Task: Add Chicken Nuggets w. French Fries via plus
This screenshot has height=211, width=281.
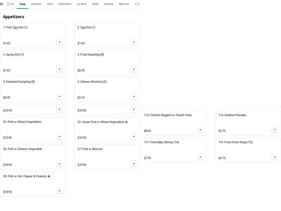Action: coord(200,129)
